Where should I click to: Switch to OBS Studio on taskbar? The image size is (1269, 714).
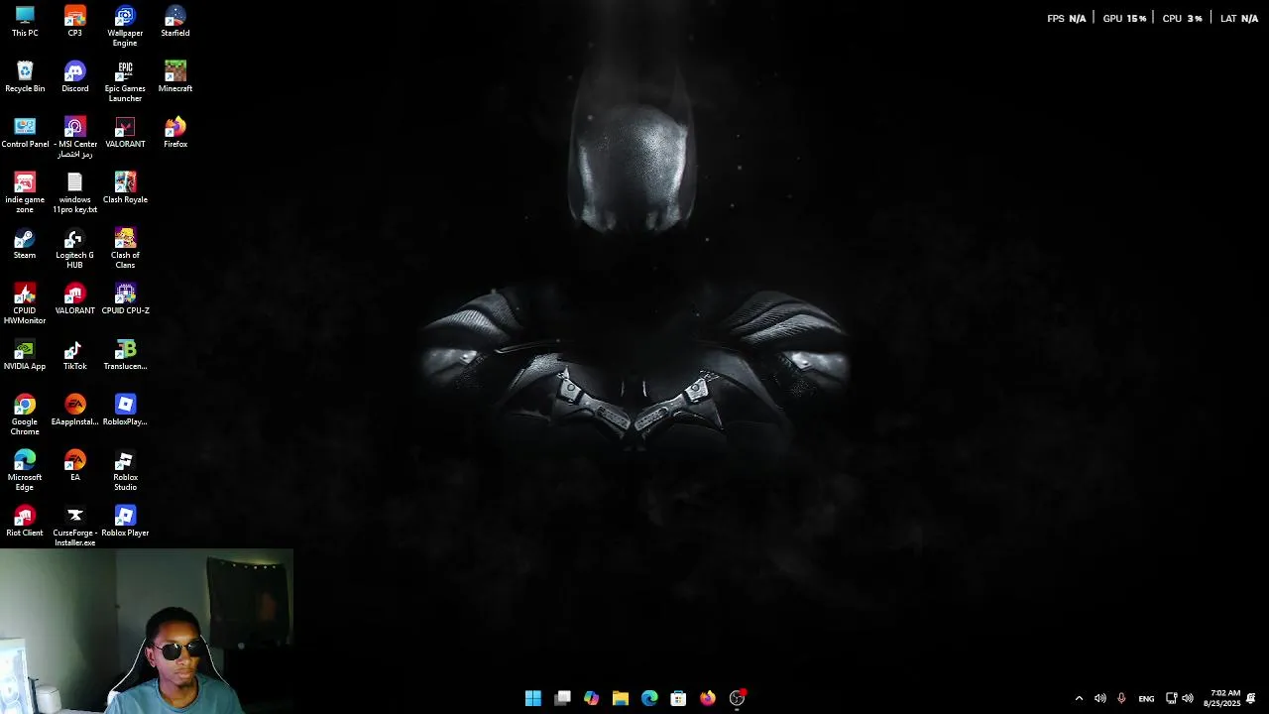click(737, 698)
